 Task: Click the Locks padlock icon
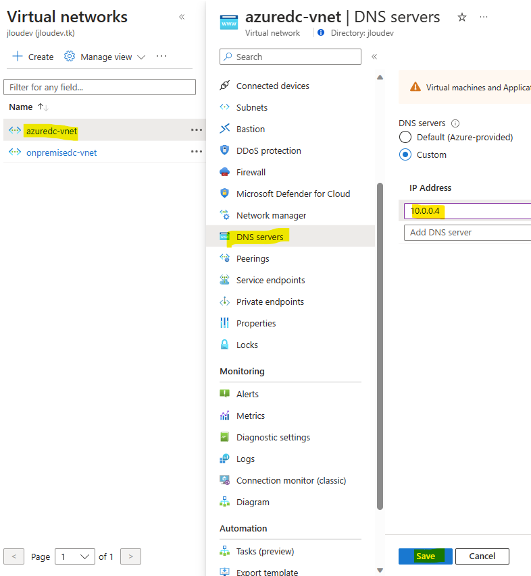click(x=224, y=345)
